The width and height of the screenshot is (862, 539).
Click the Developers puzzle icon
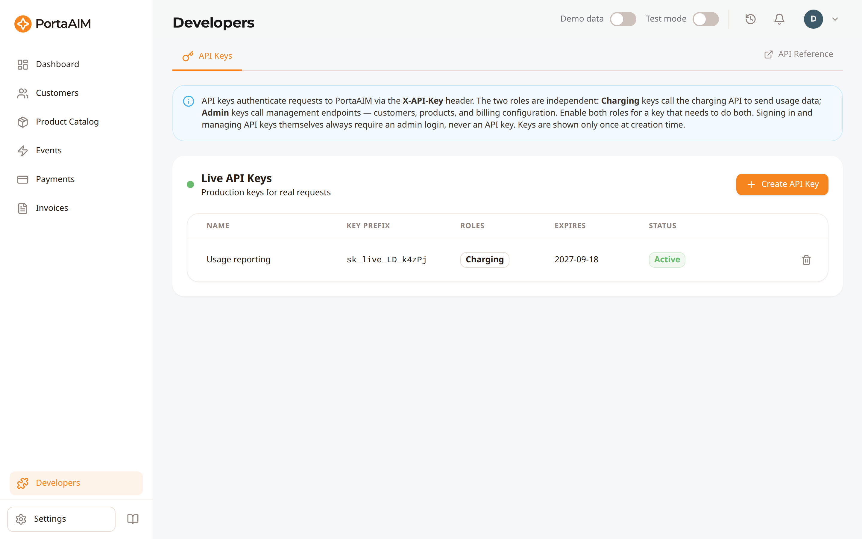(23, 483)
